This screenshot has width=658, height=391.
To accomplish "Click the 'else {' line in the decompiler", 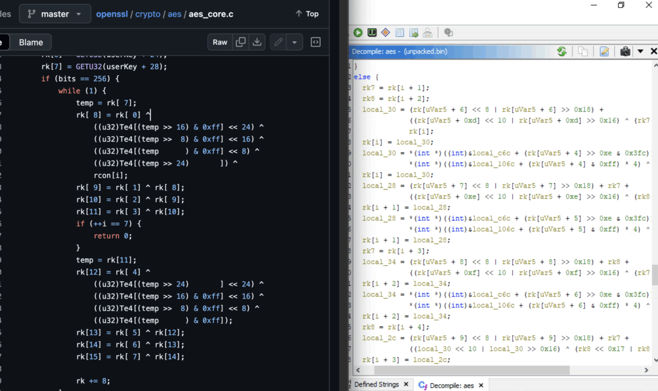I will [x=366, y=76].
